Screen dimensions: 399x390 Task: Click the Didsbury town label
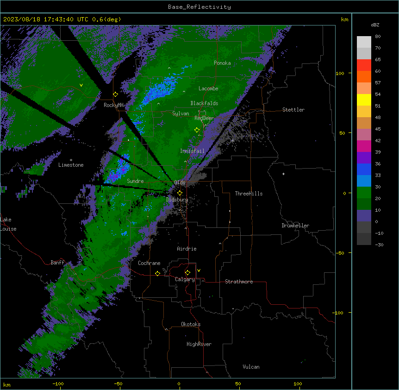[177, 200]
